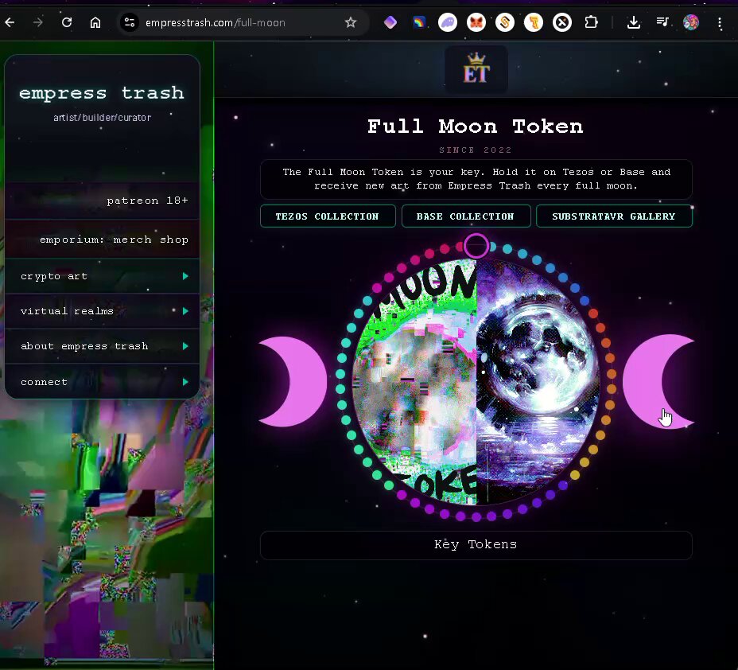
Task: Open the Extensions puzzle menu
Action: click(591, 22)
